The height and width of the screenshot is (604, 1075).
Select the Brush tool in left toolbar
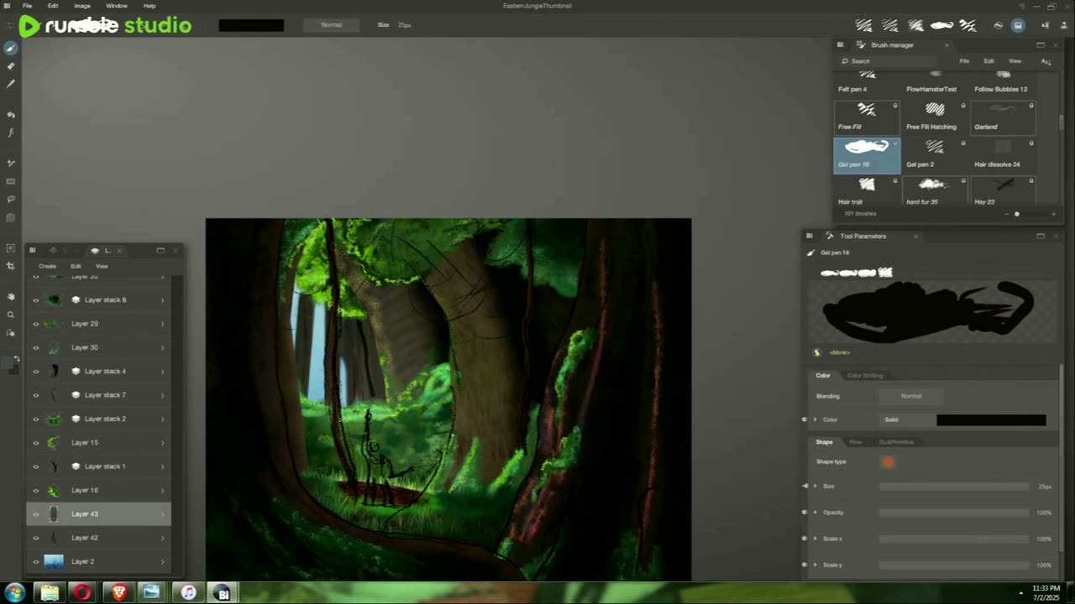(x=11, y=48)
